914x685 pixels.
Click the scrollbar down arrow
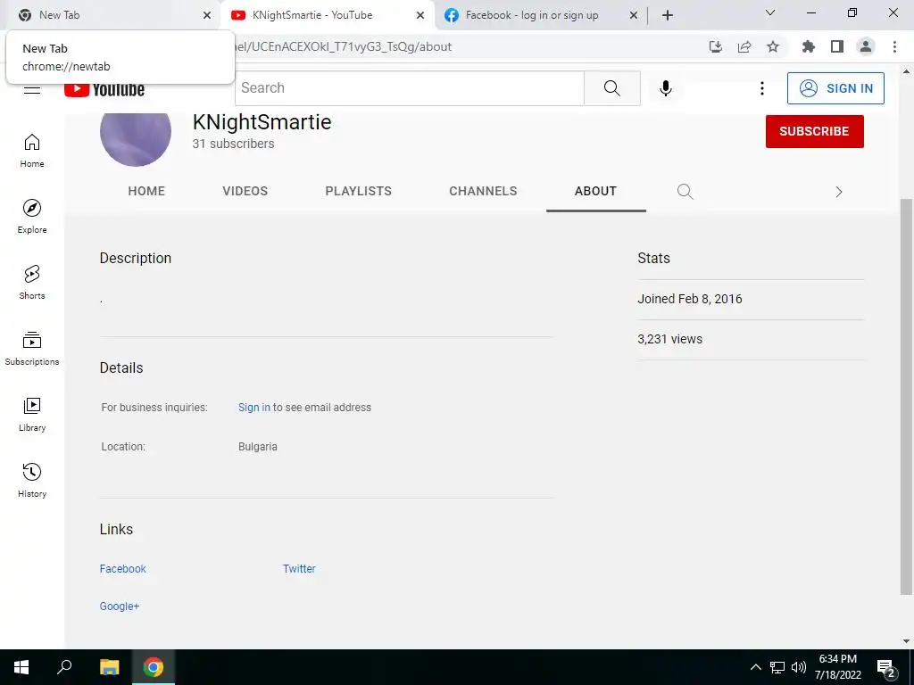[906, 641]
